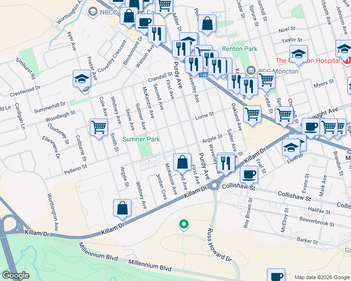Click the Halifax St label
351x281 pixels.
[x=319, y=210]
